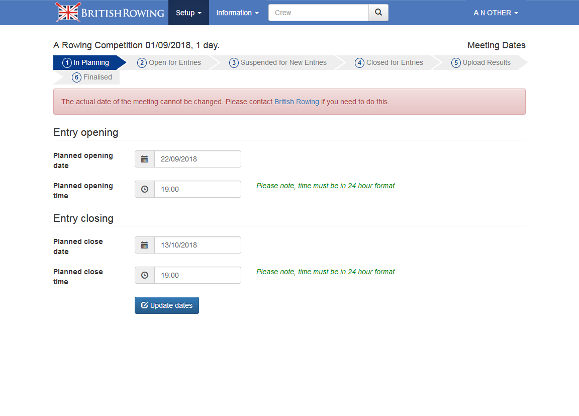579x416 pixels.
Task: Go to Closed for Entries stage
Action: [x=389, y=62]
